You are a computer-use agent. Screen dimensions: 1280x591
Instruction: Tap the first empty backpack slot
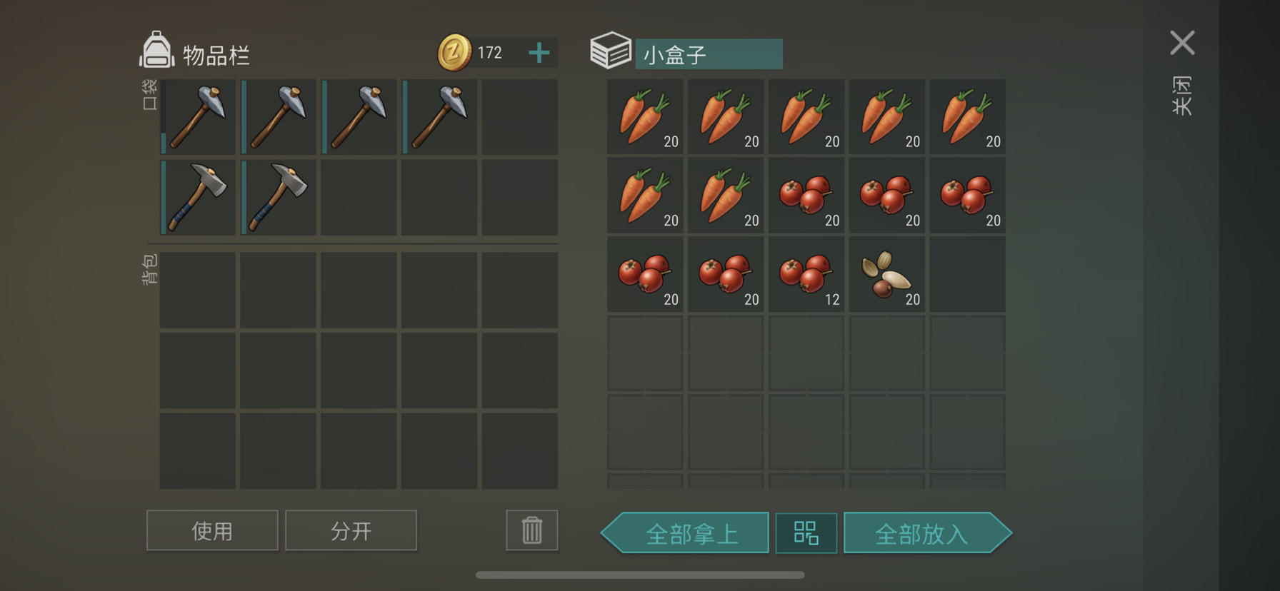(x=198, y=290)
